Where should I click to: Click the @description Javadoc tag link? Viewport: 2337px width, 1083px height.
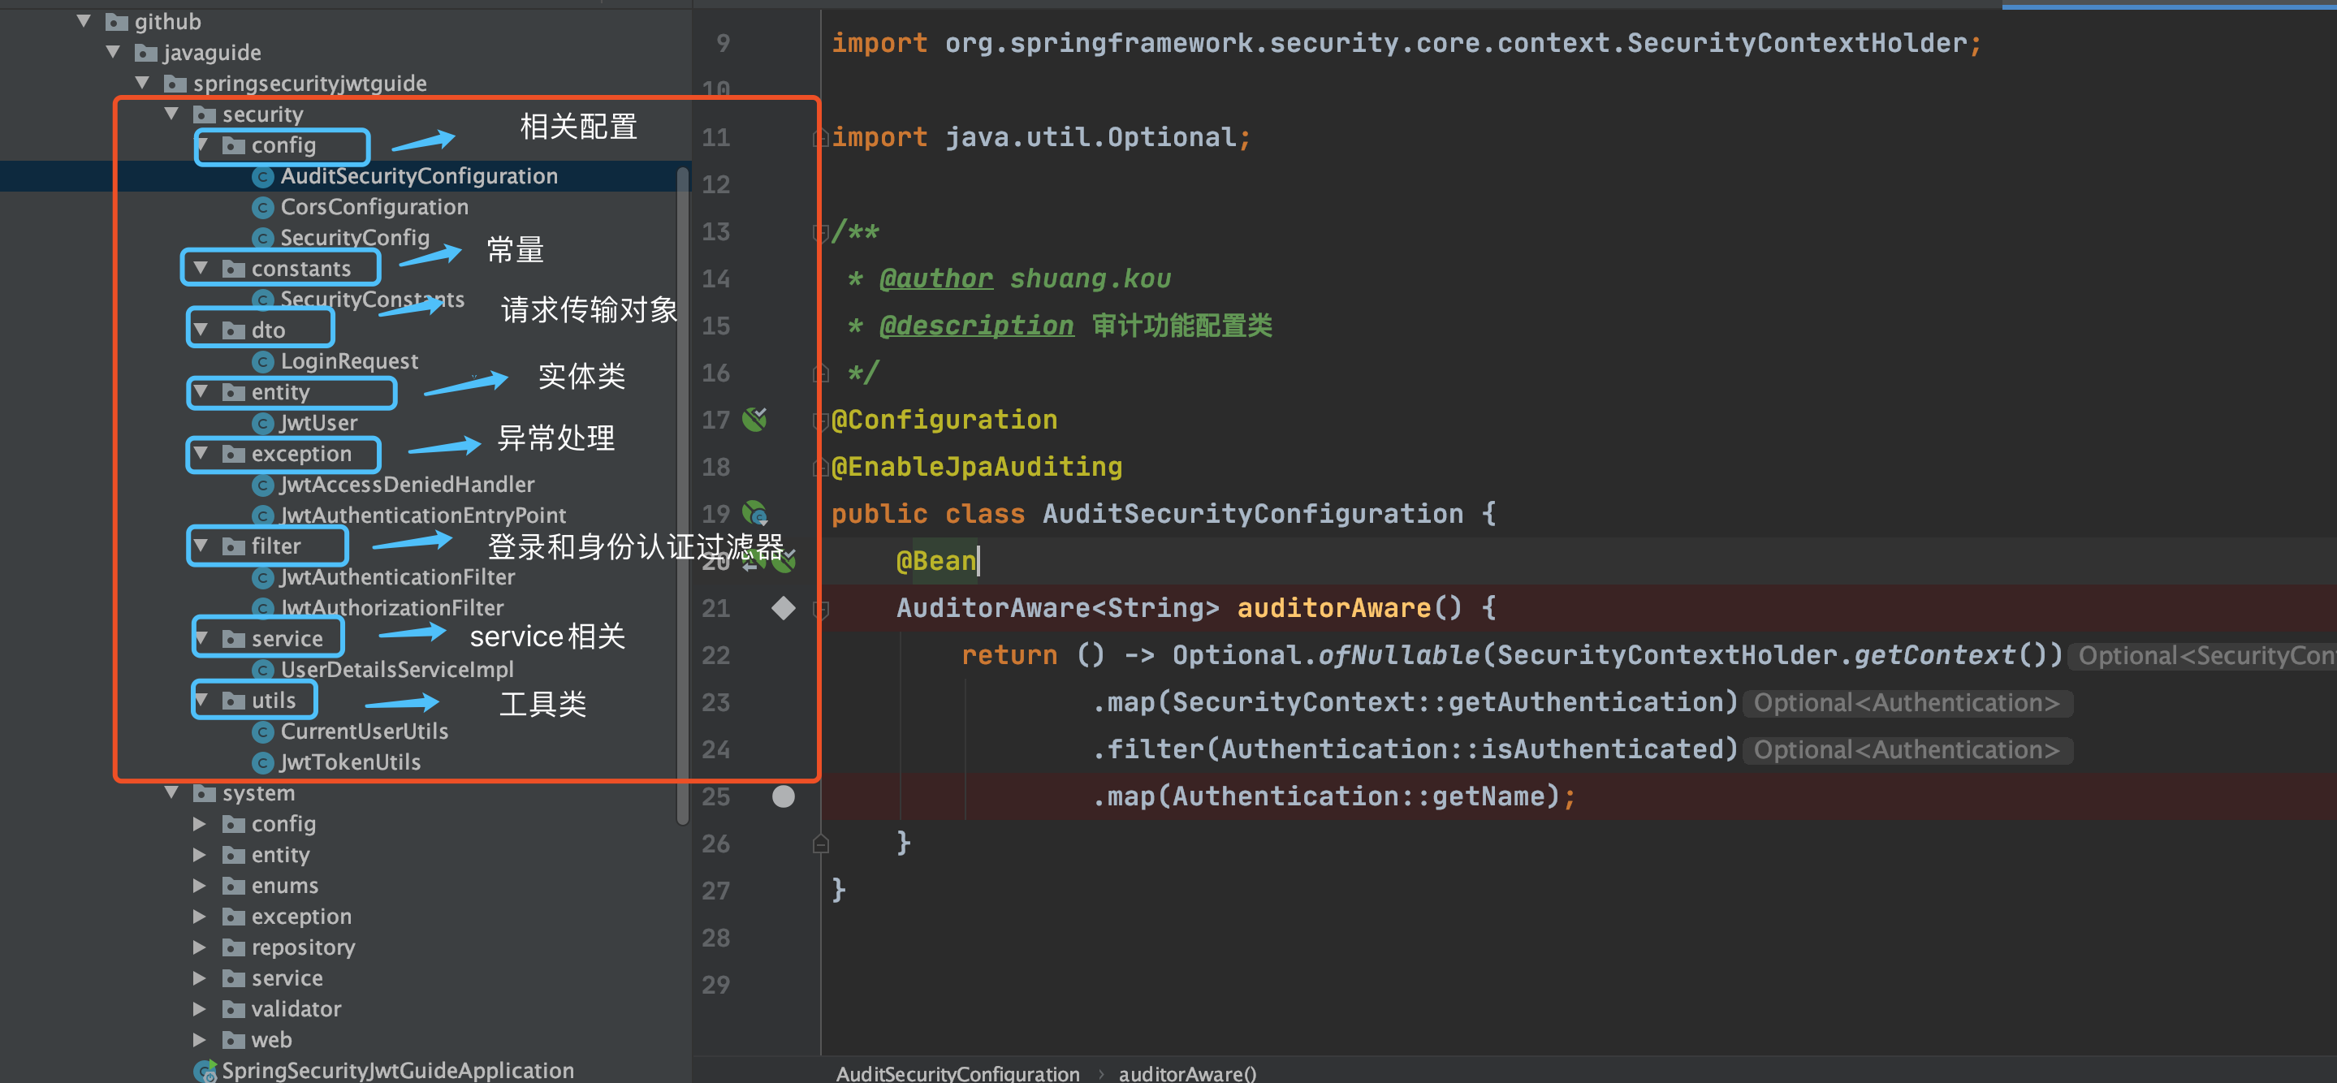(x=976, y=326)
